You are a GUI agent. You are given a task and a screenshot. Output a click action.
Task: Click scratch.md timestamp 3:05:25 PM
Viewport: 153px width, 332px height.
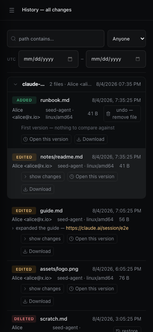(117, 319)
